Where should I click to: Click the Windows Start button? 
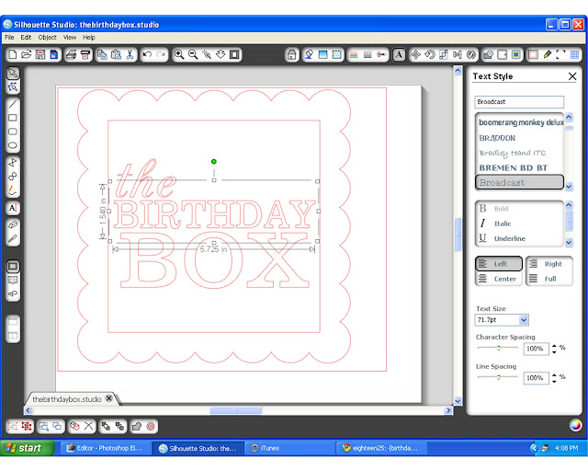click(x=25, y=448)
